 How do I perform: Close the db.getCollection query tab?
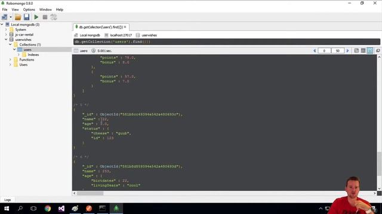(125, 27)
